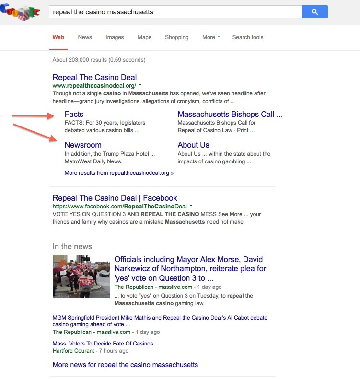Open Mass. Voters To Decide Fate article
Image resolution: width=360 pixels, height=379 pixels.
pyautogui.click(x=103, y=344)
